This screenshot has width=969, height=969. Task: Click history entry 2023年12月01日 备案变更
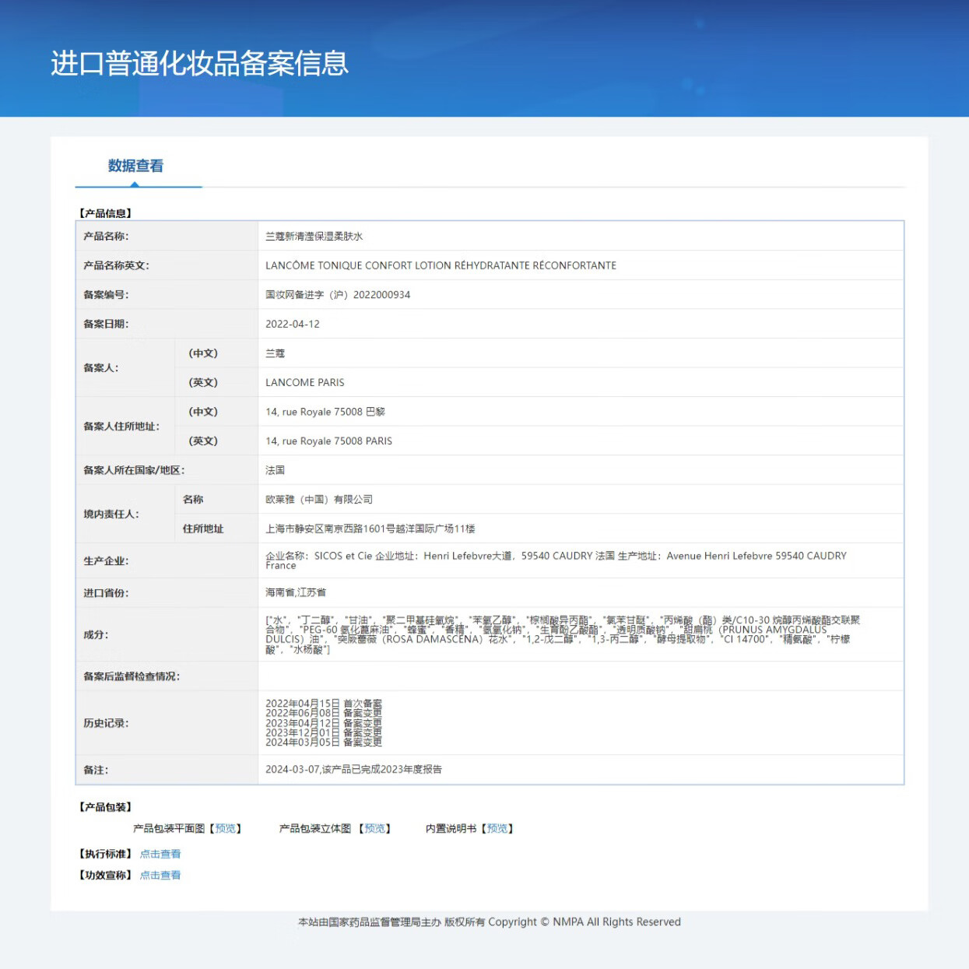pyautogui.click(x=324, y=732)
